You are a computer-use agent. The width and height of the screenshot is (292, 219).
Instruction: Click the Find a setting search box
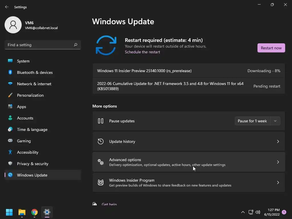click(40, 45)
